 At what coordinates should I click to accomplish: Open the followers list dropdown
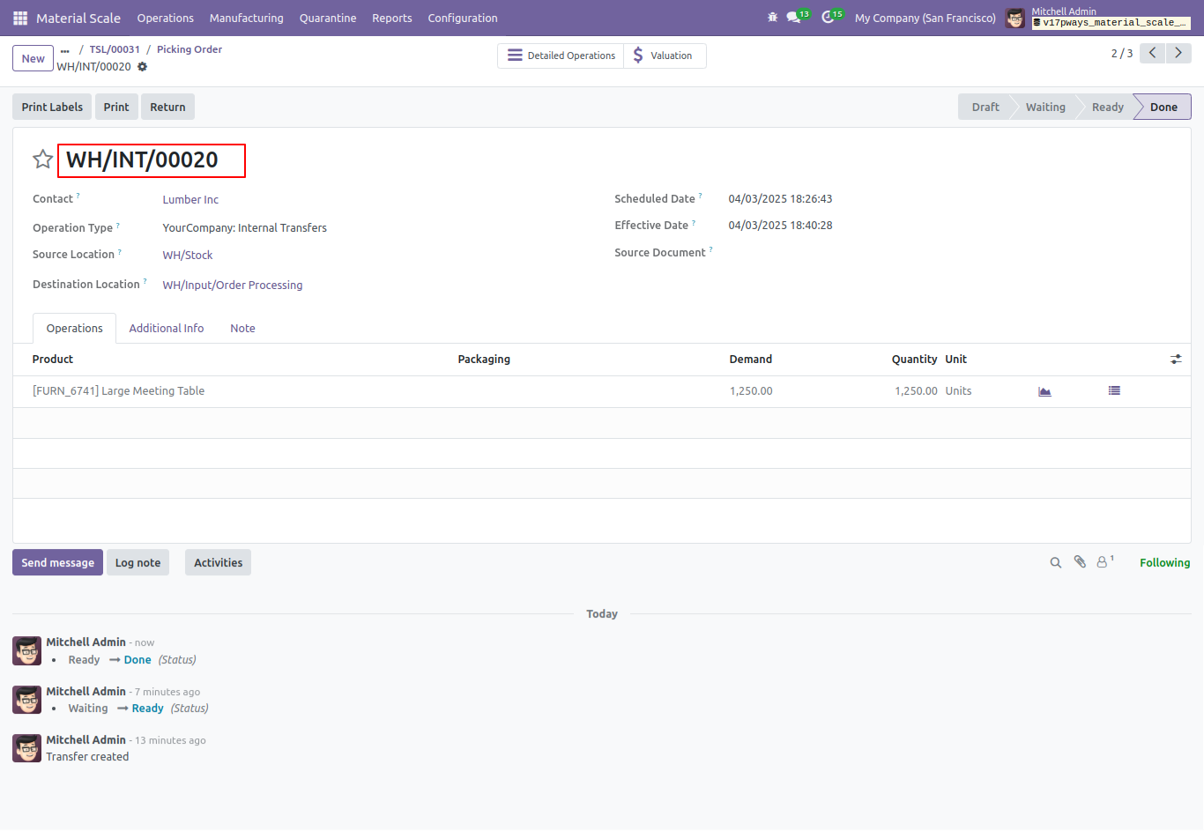pyautogui.click(x=1104, y=561)
